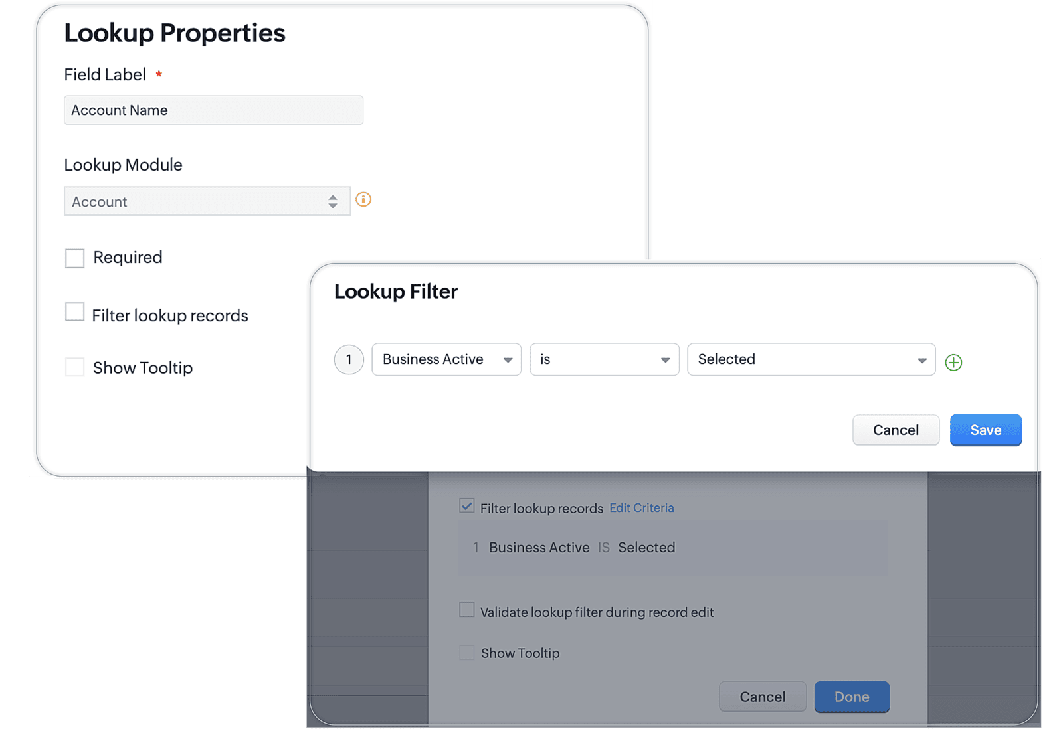The width and height of the screenshot is (1063, 745).
Task: Toggle the lower Show Tooltip checkbox
Action: point(467,653)
